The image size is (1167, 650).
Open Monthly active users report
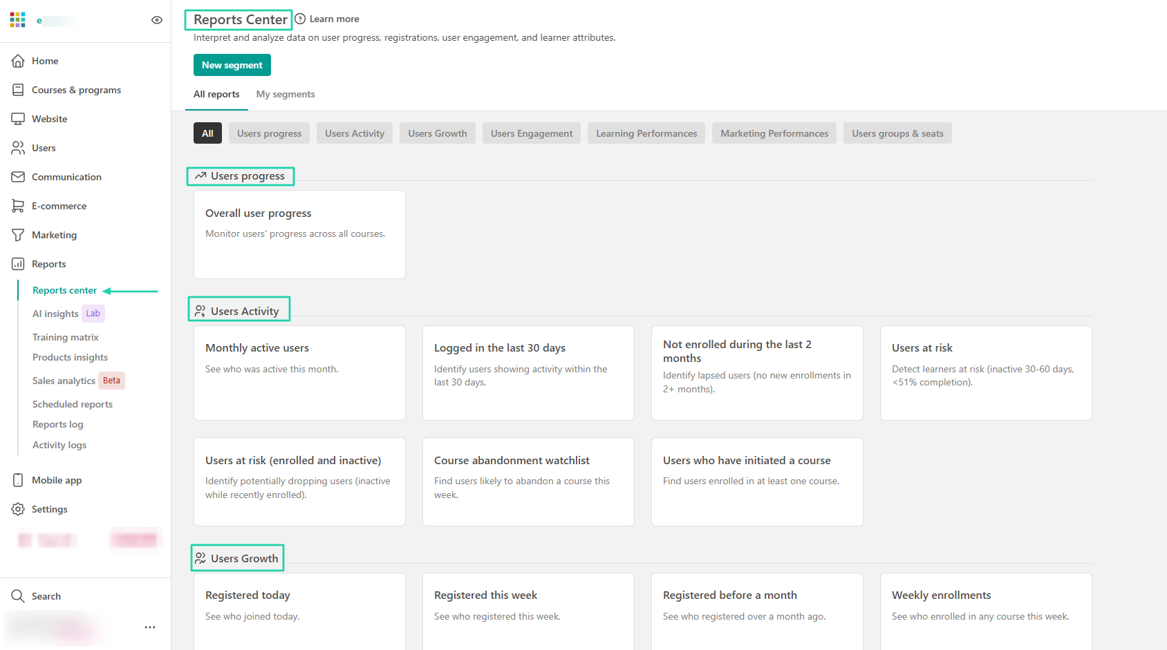point(299,373)
